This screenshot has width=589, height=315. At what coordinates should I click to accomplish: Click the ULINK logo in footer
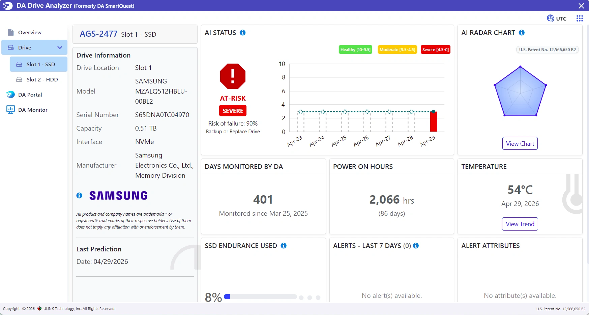tap(39, 308)
